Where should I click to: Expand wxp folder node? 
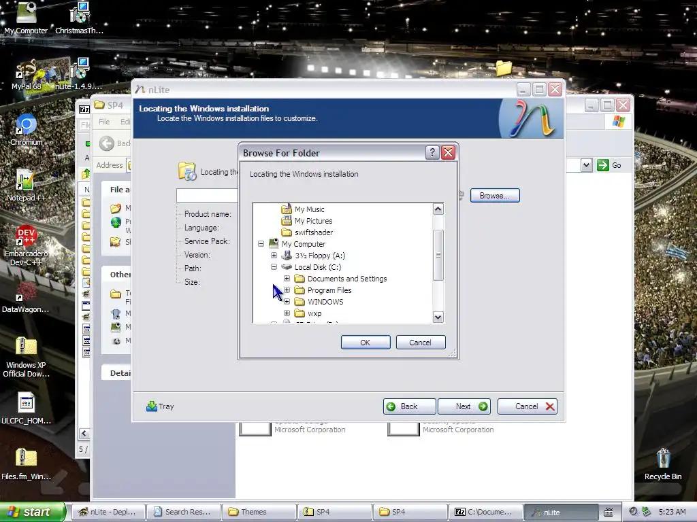pyautogui.click(x=287, y=313)
